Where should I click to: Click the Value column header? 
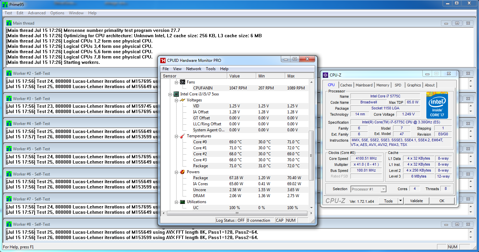point(242,76)
